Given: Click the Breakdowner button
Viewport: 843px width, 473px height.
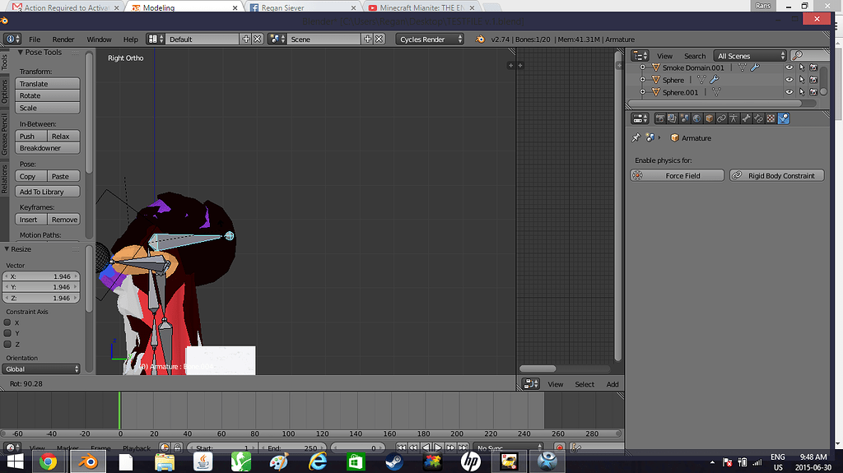Looking at the screenshot, I should pyautogui.click(x=47, y=148).
